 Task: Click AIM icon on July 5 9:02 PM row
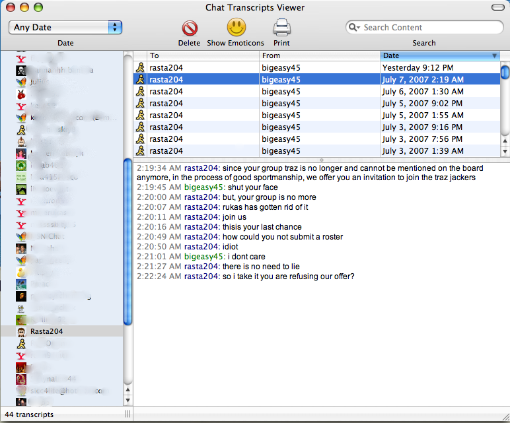click(x=140, y=104)
